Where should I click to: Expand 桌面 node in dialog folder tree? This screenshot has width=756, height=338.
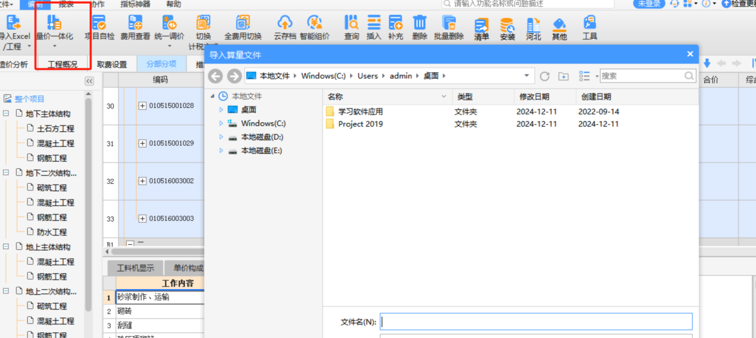pos(221,110)
